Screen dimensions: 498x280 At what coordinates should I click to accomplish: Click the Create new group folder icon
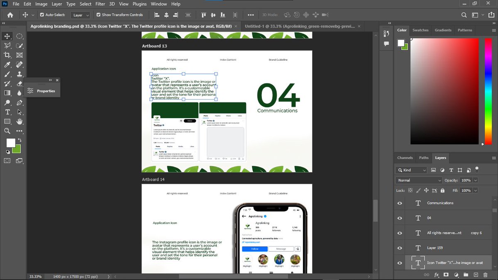(466, 275)
